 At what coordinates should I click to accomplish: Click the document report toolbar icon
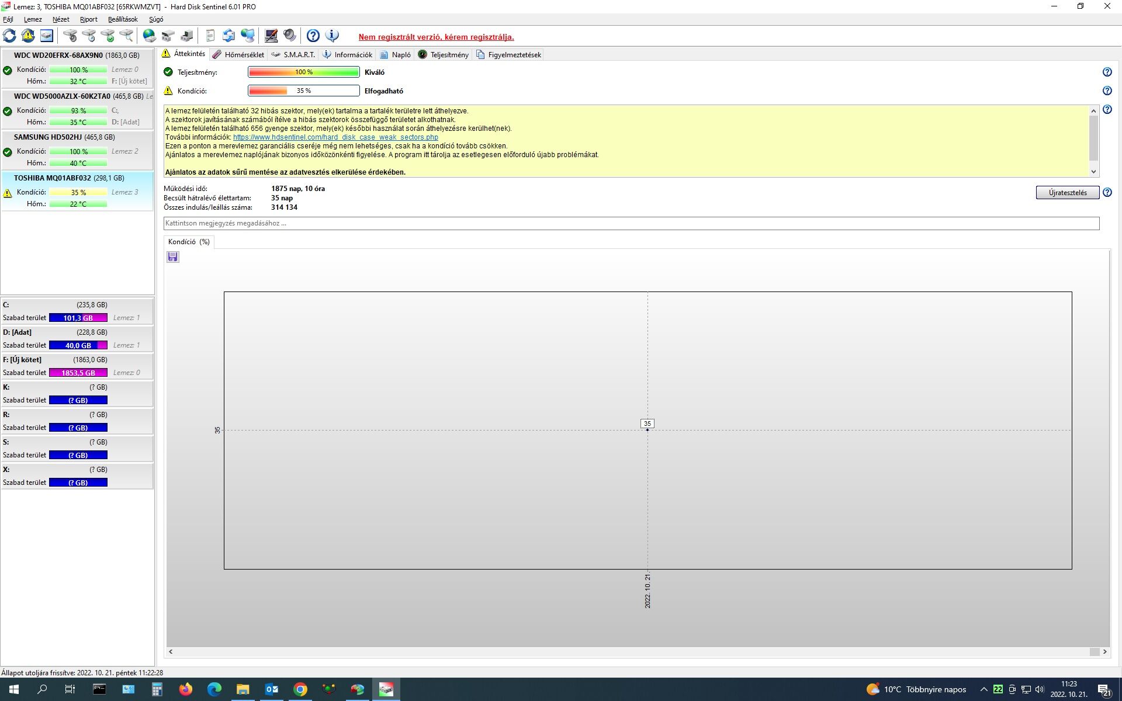[x=210, y=36]
